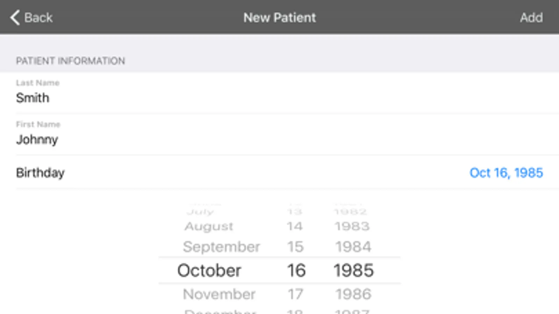Click the Back text label
559x314 pixels.
[x=38, y=17]
